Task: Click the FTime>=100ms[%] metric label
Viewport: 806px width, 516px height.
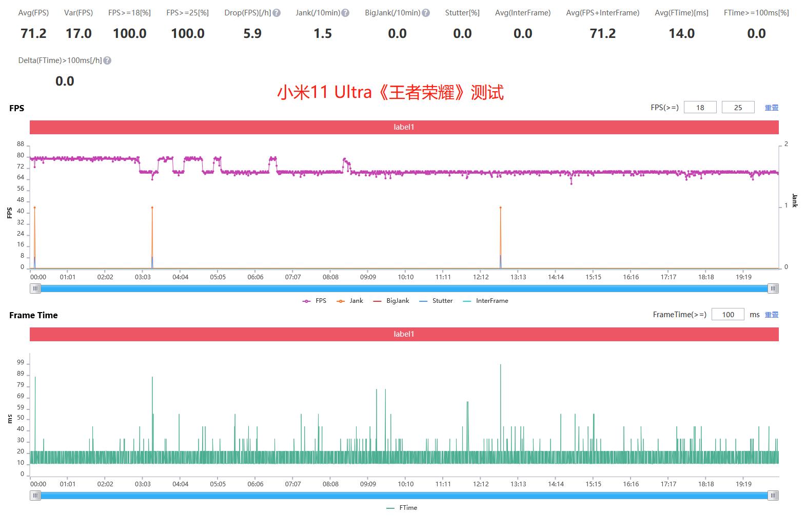Action: click(756, 13)
